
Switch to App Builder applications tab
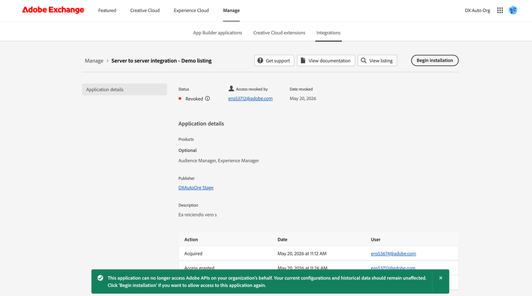218,33
